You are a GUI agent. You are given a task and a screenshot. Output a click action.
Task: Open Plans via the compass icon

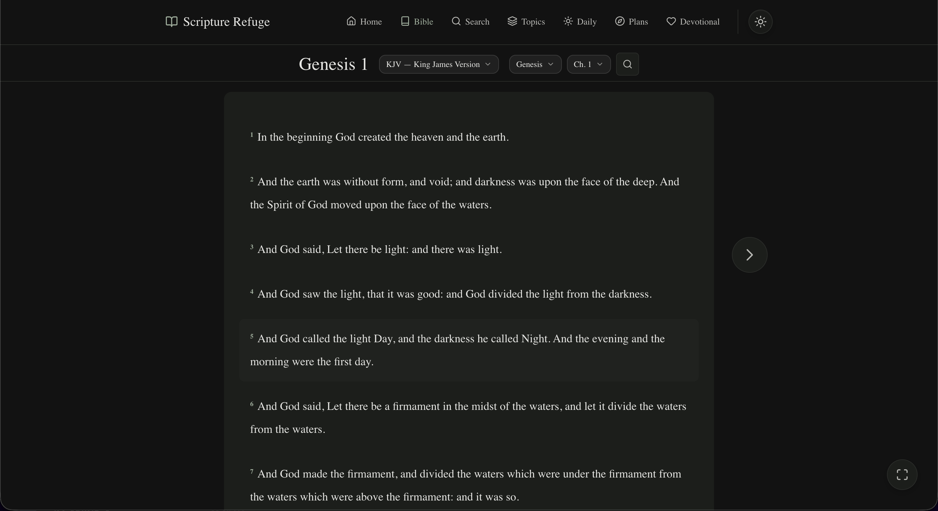click(619, 21)
